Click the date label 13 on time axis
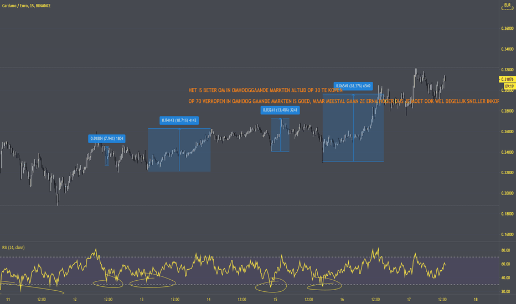Viewport: 516px width, 304px height. click(x=142, y=300)
